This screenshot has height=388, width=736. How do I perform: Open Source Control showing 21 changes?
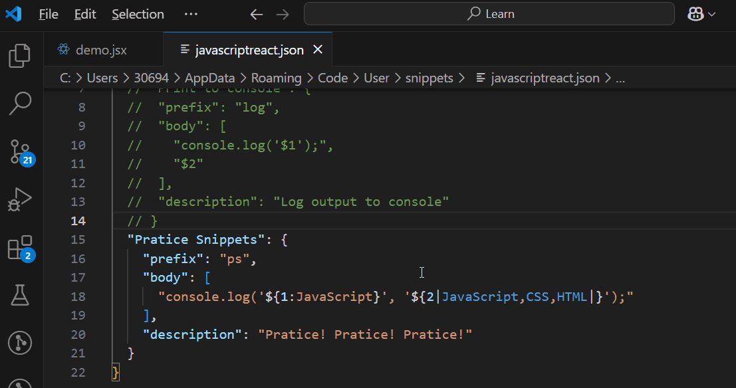[19, 151]
